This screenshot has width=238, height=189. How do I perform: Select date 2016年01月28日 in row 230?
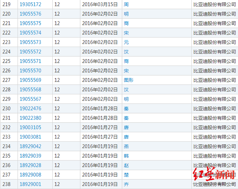coord(100,108)
